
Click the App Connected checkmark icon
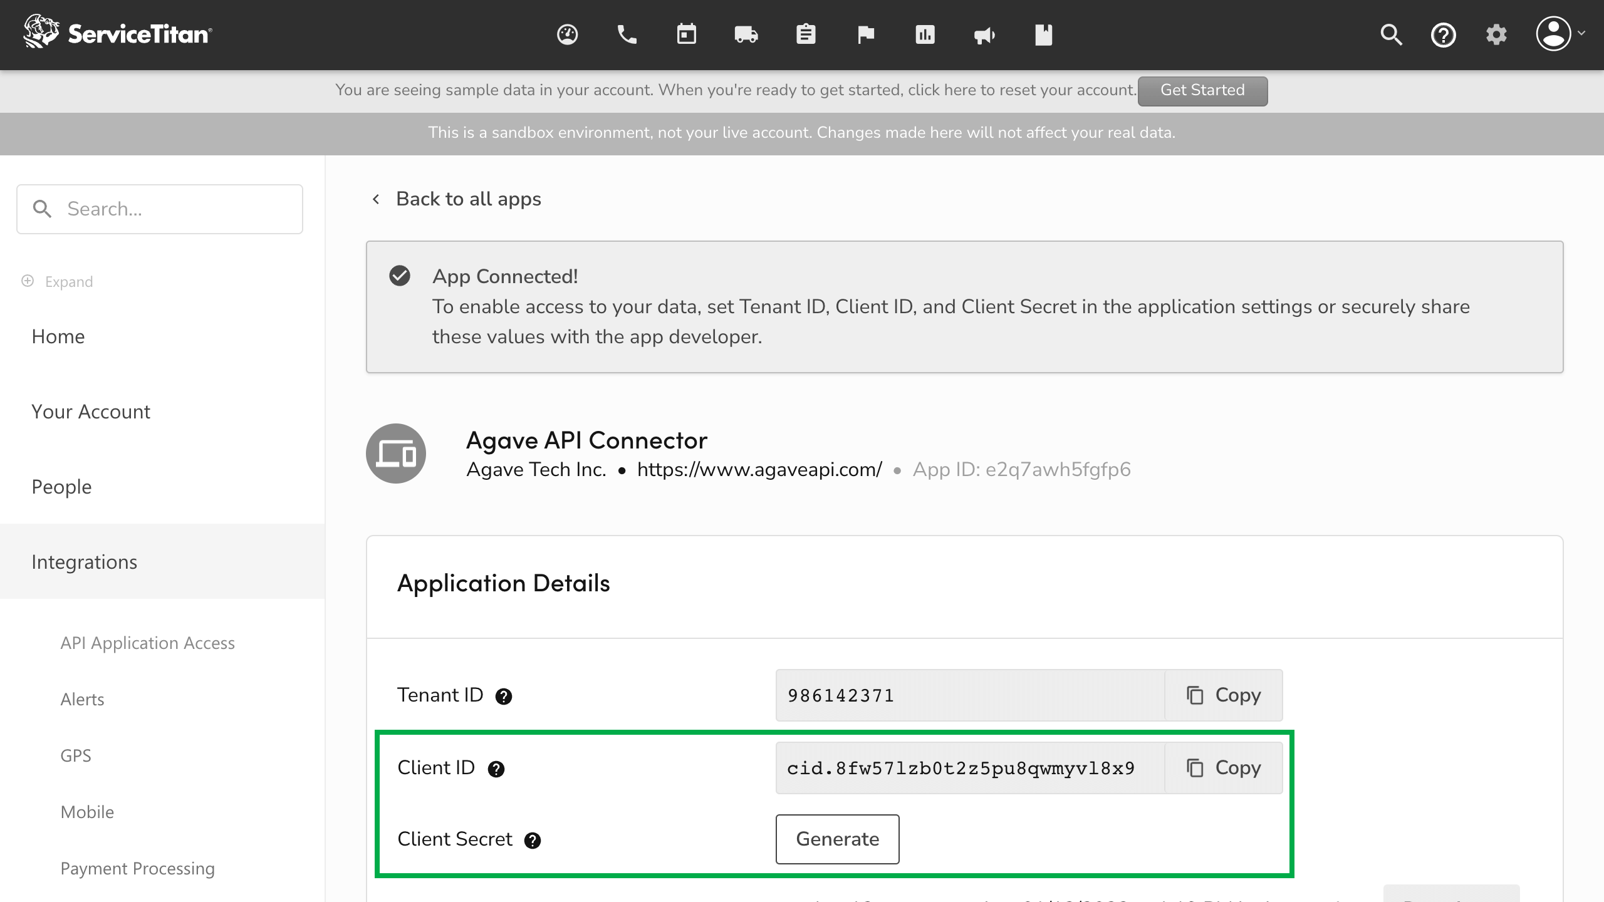(x=400, y=276)
